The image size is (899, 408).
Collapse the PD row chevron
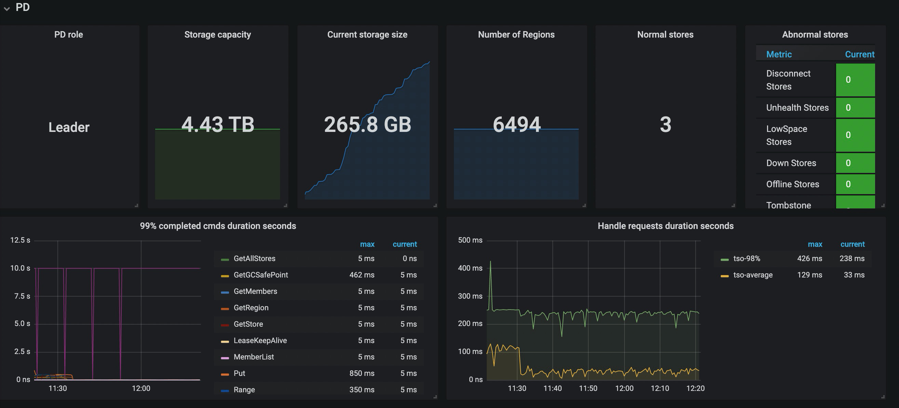click(6, 9)
